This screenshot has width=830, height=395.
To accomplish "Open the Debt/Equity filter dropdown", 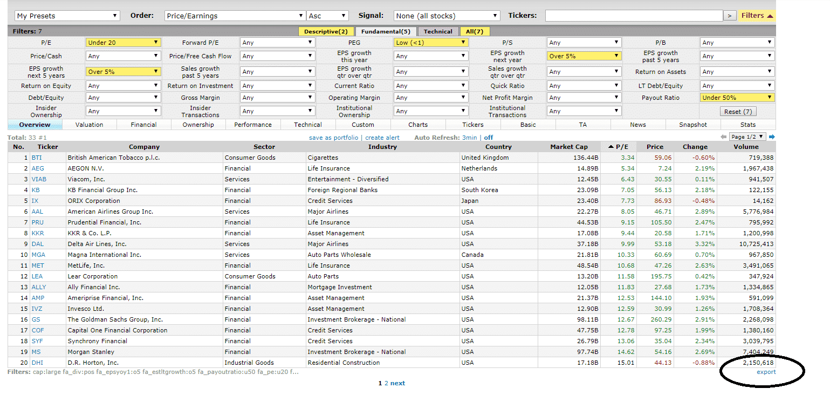I will pyautogui.click(x=123, y=98).
